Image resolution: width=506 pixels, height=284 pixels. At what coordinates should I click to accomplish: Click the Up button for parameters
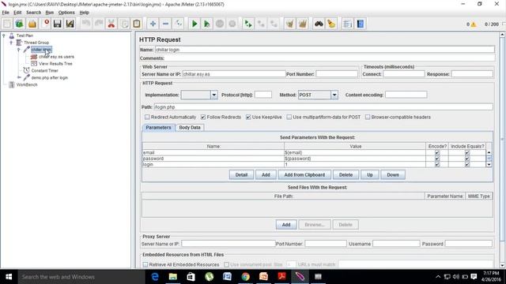pos(370,175)
